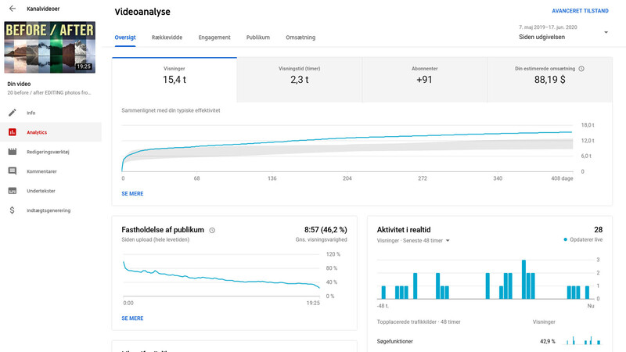Click clock icon next to Din estimerede omsætning

pyautogui.click(x=581, y=69)
